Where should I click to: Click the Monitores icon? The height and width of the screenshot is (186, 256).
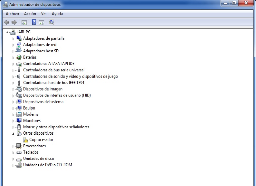coord(19,121)
